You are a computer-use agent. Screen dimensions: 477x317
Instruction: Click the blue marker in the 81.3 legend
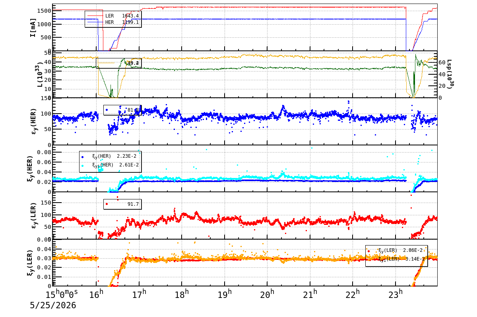tap(107, 110)
